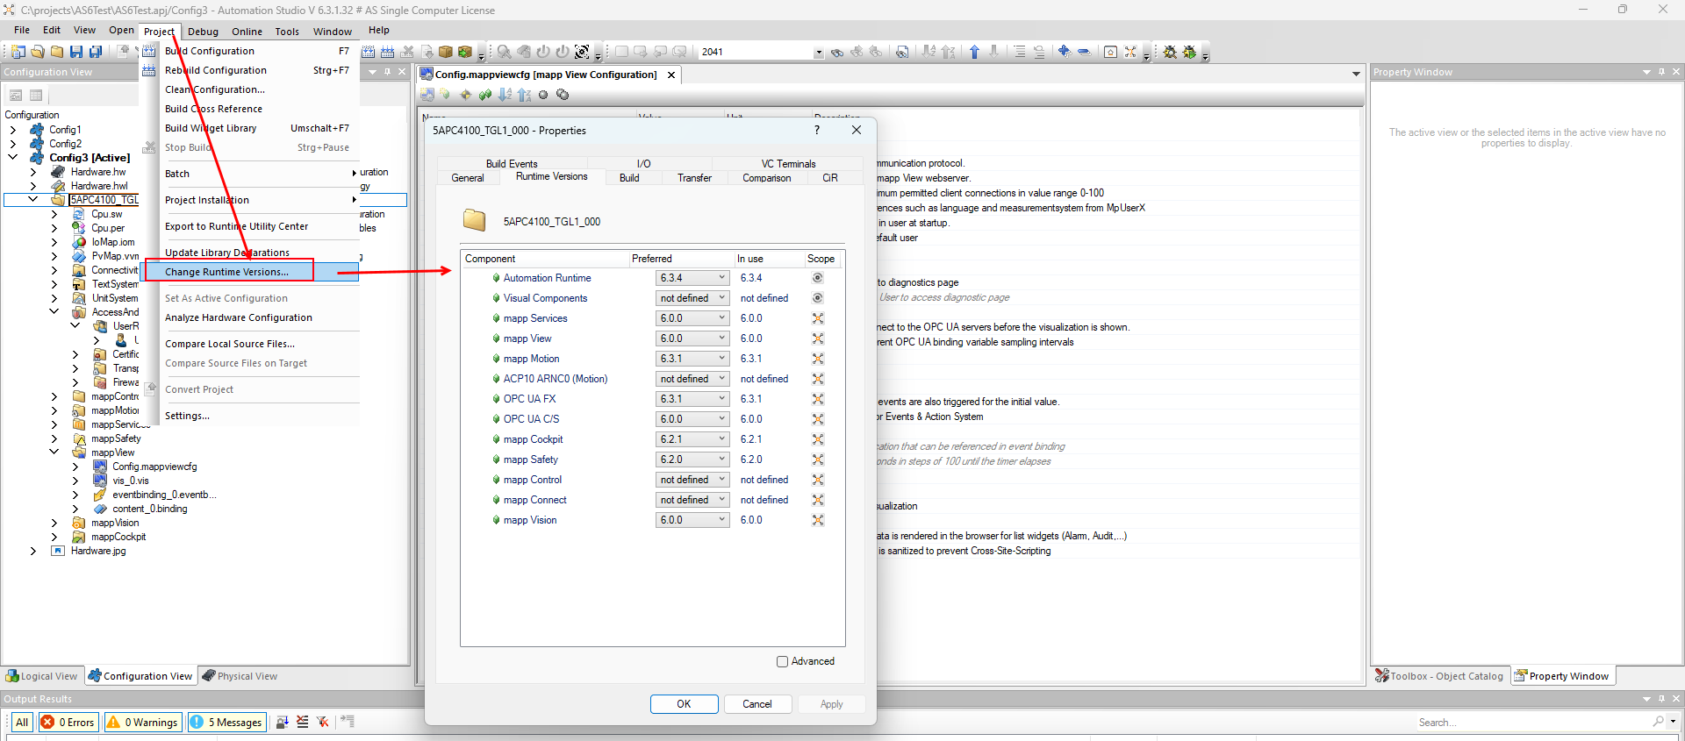1685x741 pixels.
Task: Click the Save All toolbar icon
Action: (96, 52)
